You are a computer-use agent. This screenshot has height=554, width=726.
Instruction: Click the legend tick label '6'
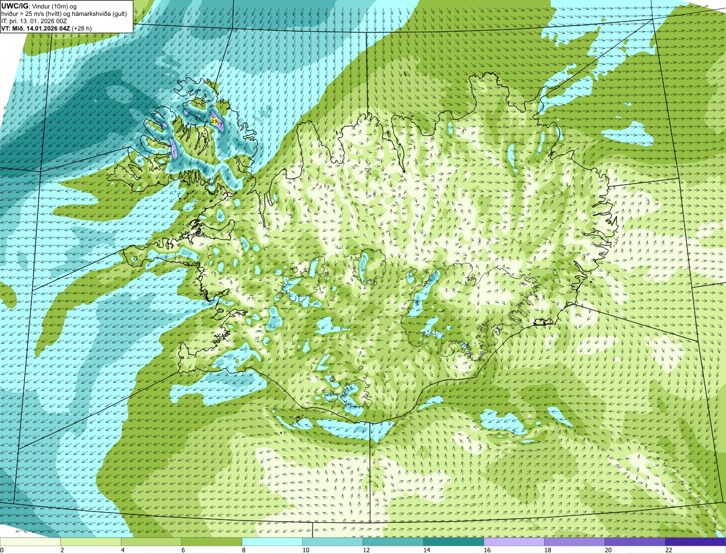coord(183,550)
